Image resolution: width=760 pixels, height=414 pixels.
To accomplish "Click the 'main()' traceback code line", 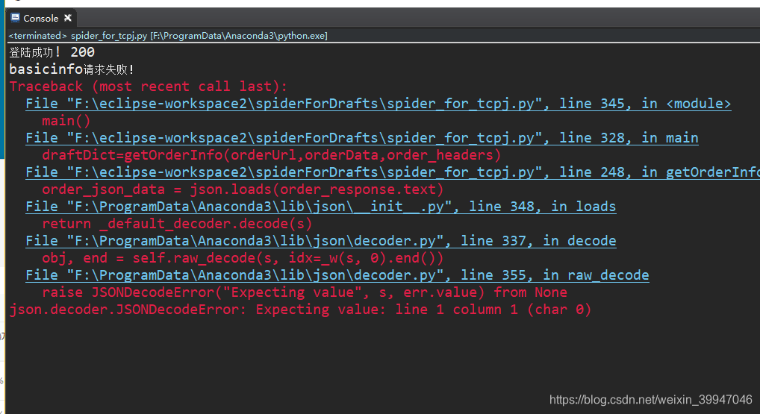I will click(x=66, y=121).
